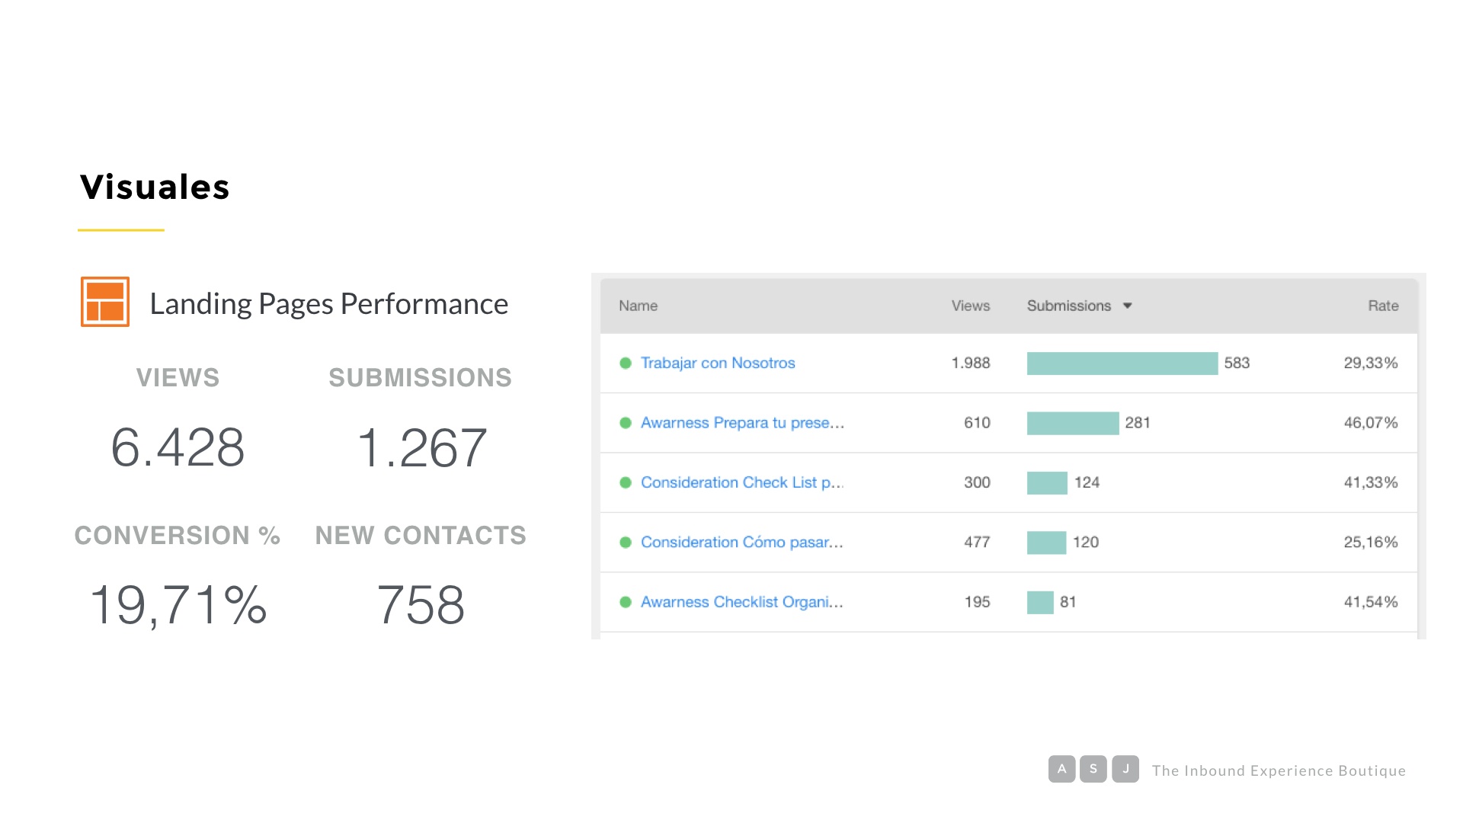Screen dimensions: 1463x823
Task: Sort table by Views column header
Action: tap(971, 306)
